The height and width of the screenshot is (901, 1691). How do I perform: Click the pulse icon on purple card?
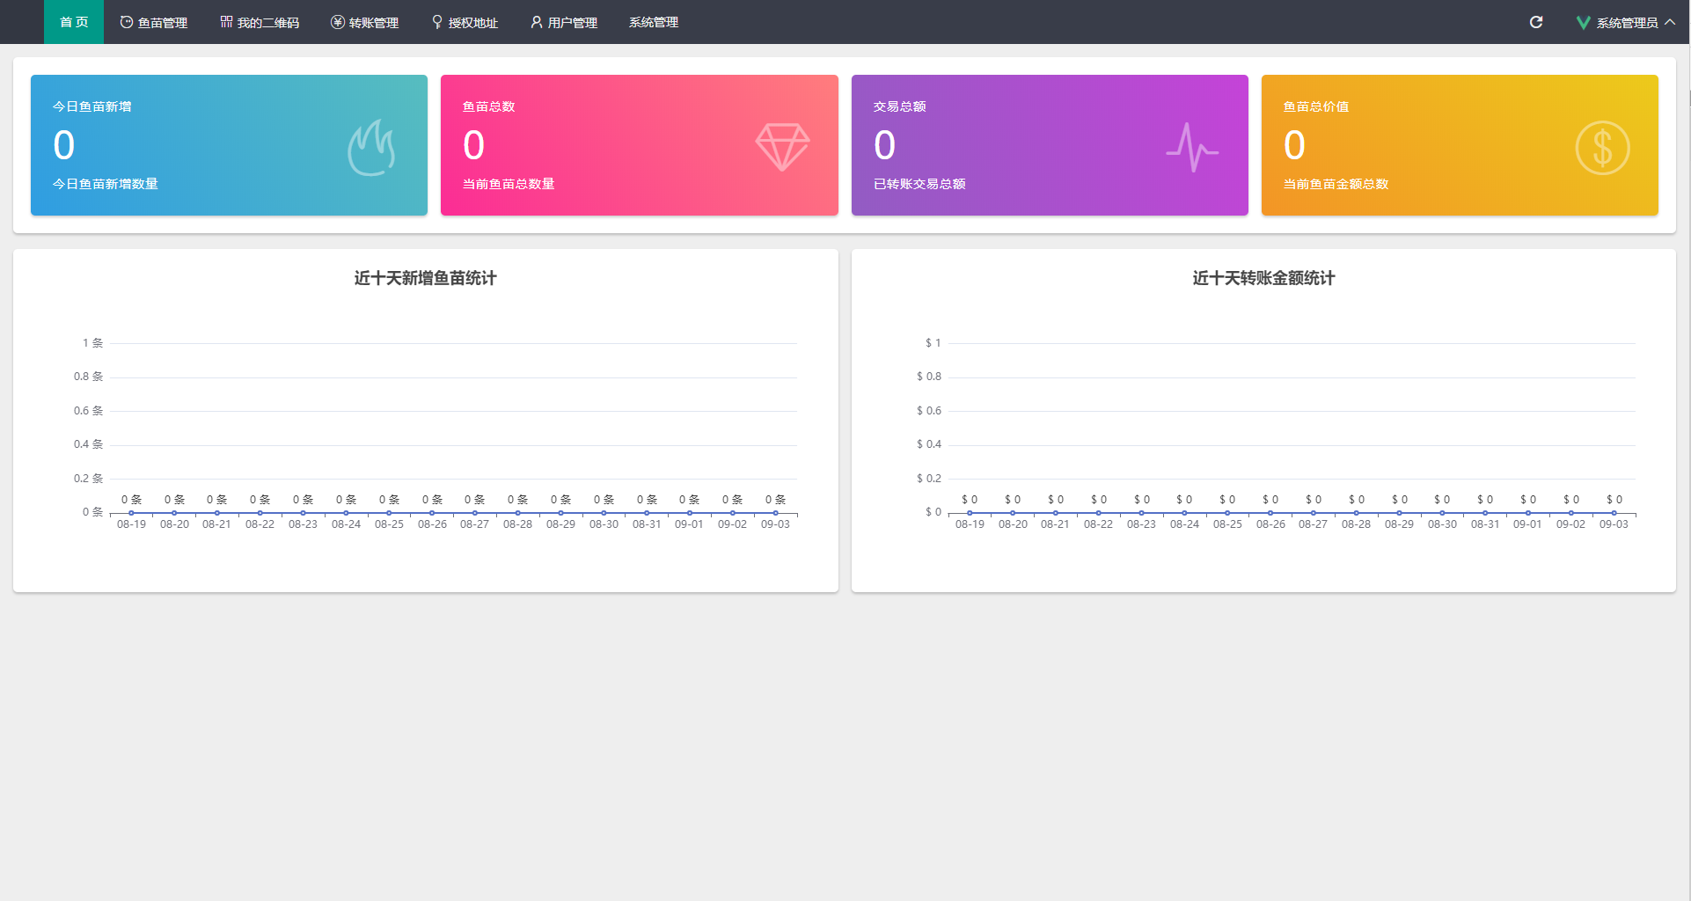point(1192,147)
